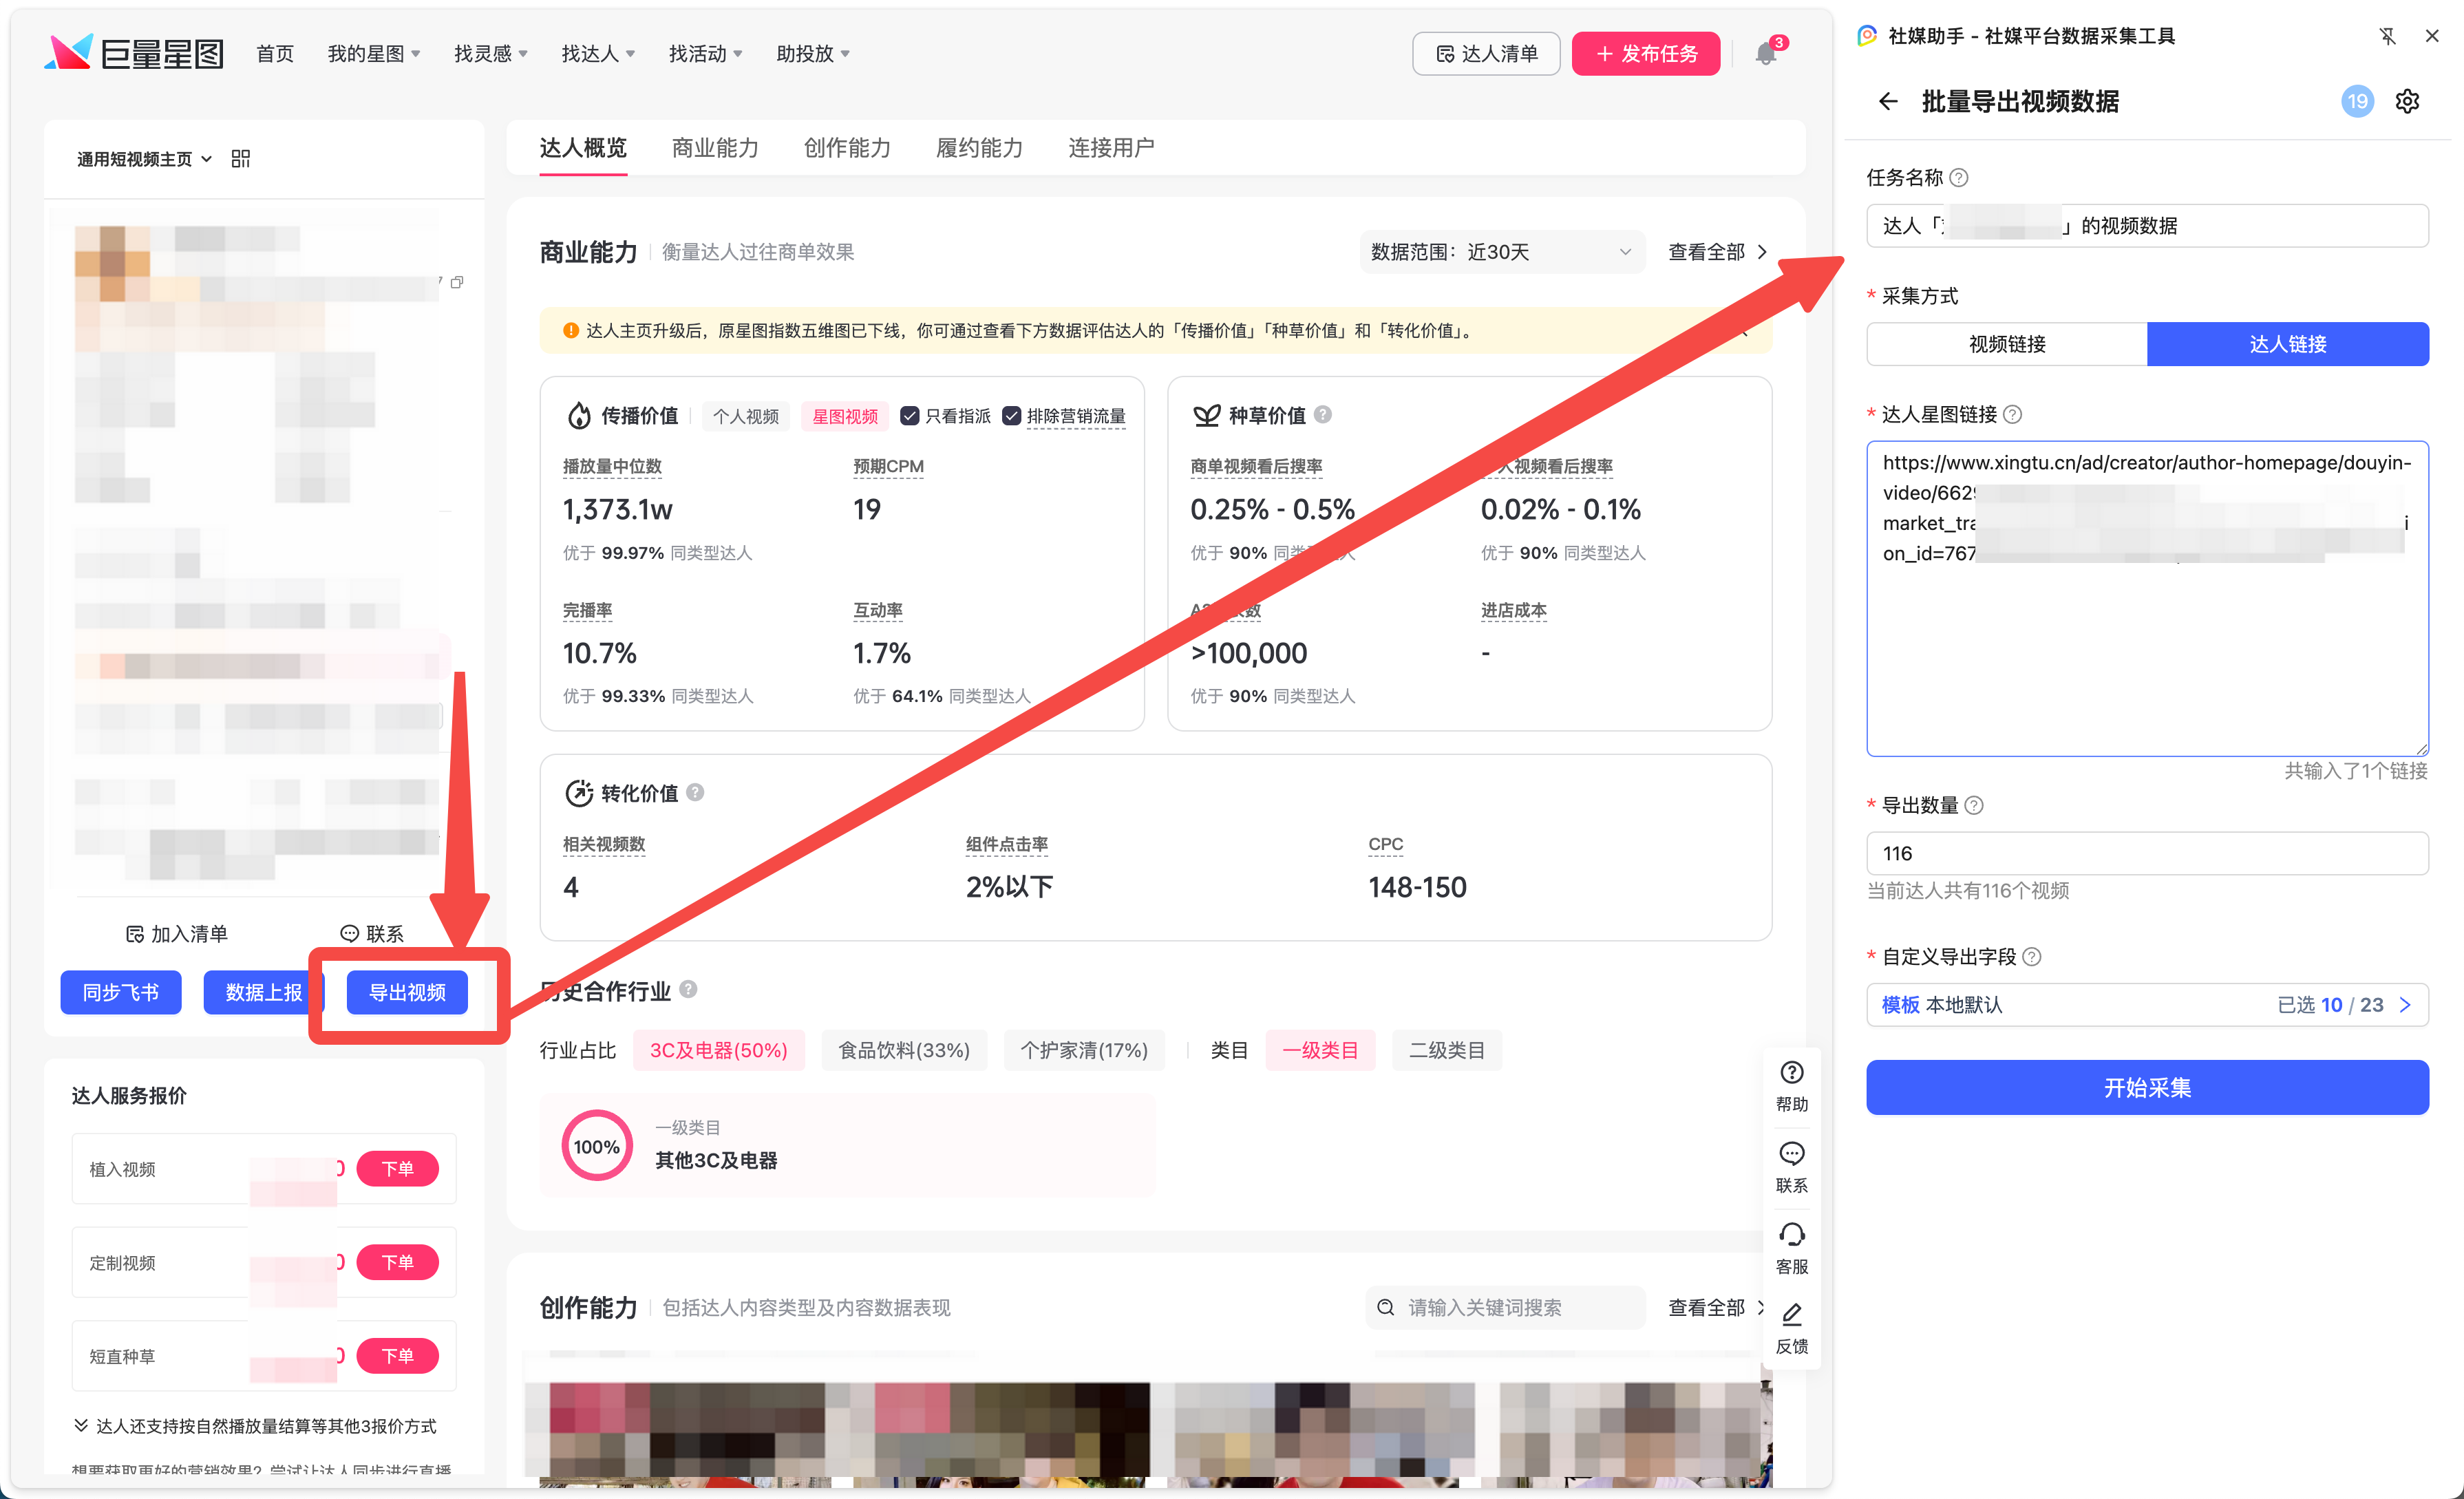Select 一级类目 category level
The height and width of the screenshot is (1499, 2464).
tap(1320, 1050)
